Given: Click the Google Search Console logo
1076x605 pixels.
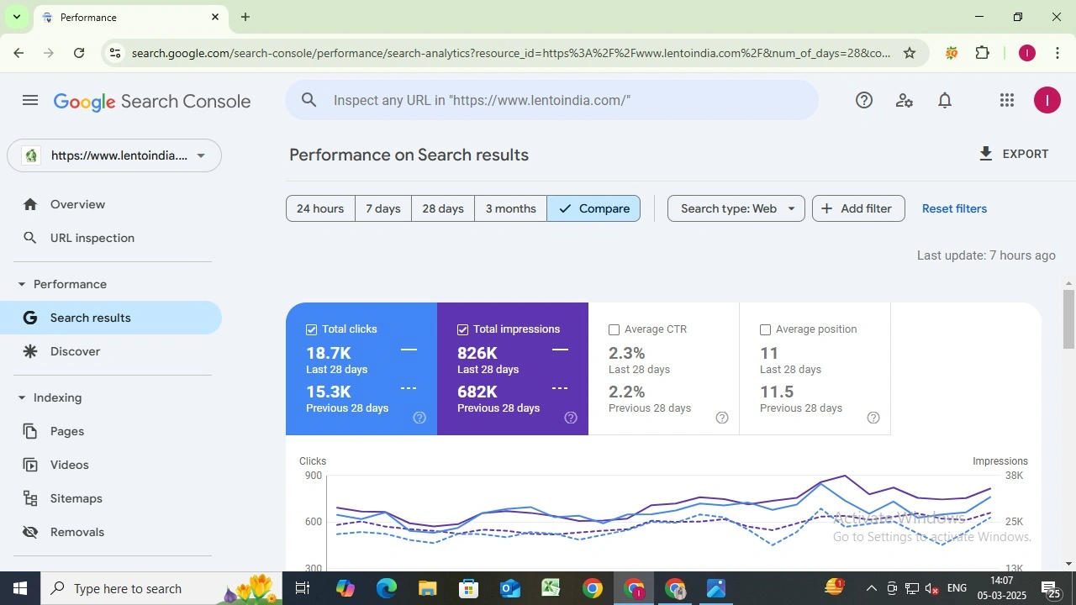Looking at the screenshot, I should pos(152,102).
